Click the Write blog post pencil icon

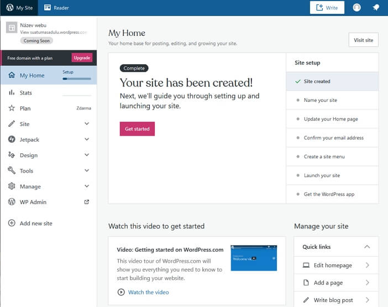pos(306,300)
